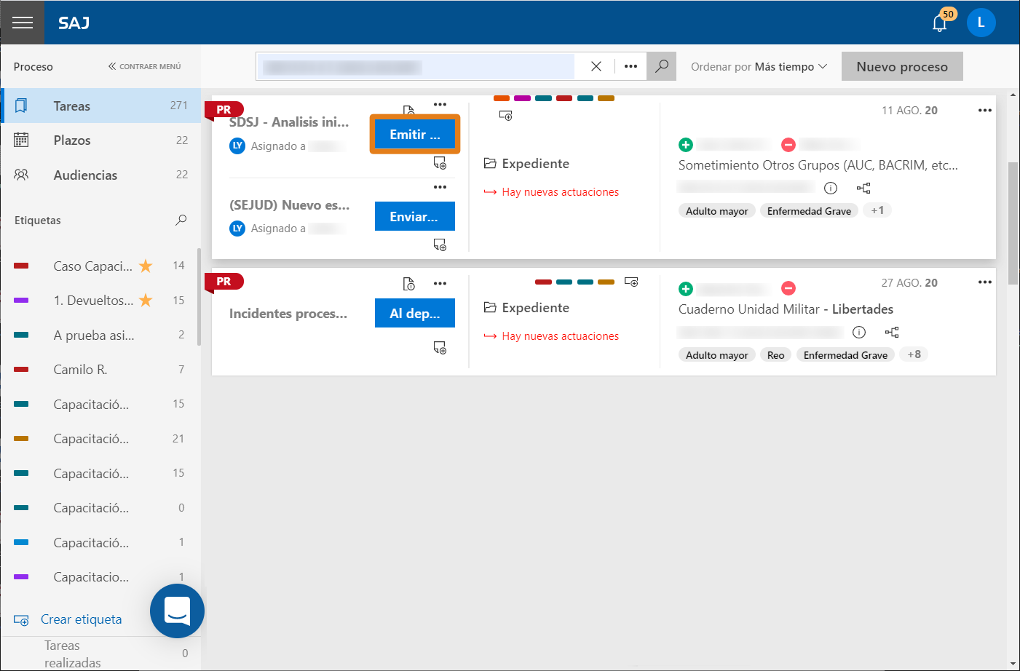Clear the search field with X
This screenshot has width=1020, height=671.
(x=596, y=66)
